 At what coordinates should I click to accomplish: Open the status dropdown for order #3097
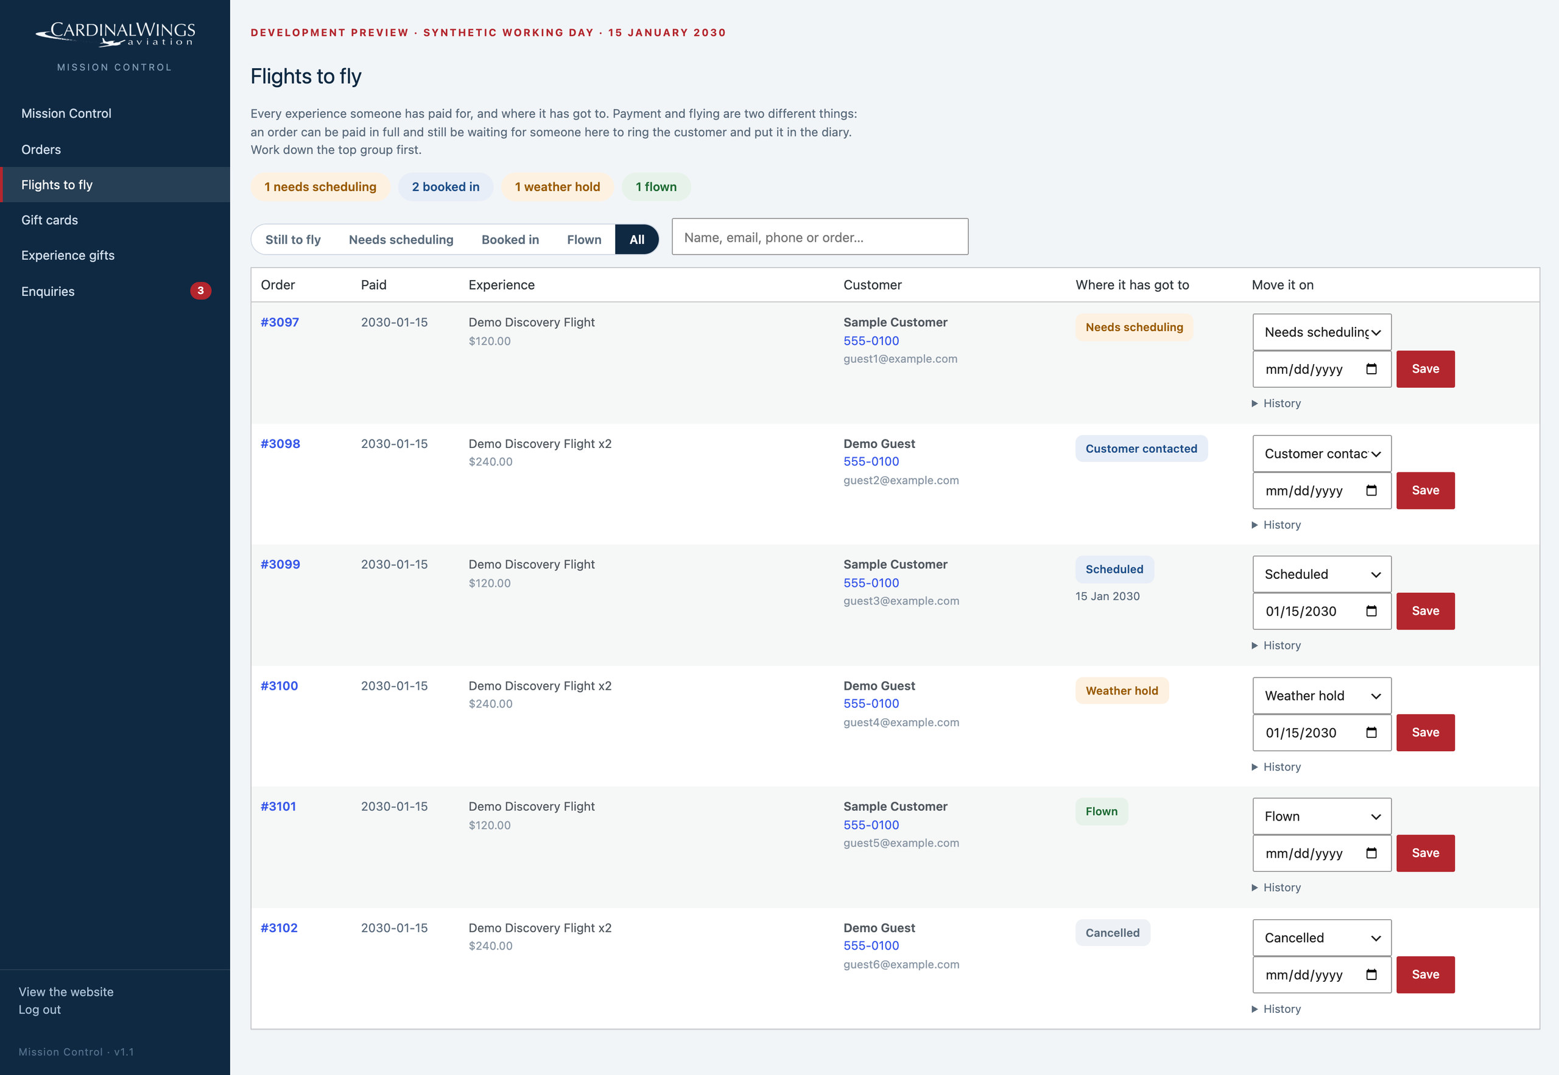[x=1322, y=332]
